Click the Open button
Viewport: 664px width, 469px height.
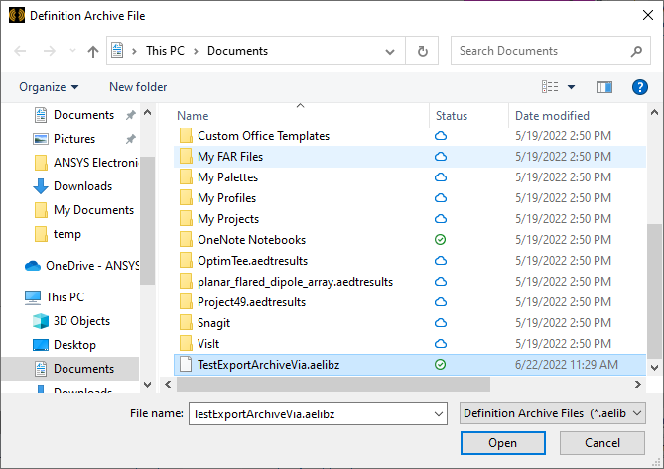[x=502, y=443]
